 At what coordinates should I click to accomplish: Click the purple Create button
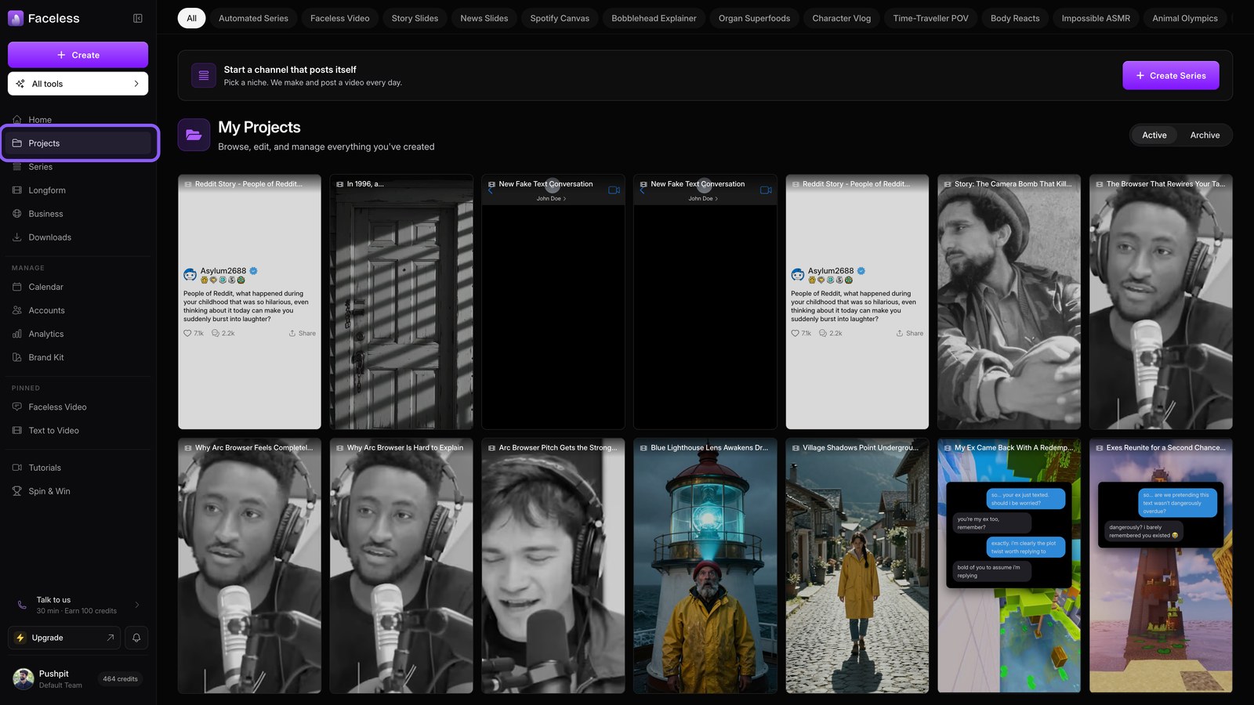[78, 55]
